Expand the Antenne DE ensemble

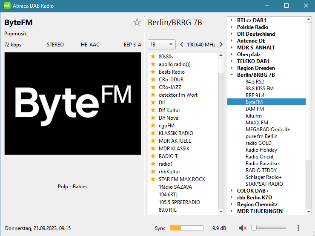pos(232,41)
